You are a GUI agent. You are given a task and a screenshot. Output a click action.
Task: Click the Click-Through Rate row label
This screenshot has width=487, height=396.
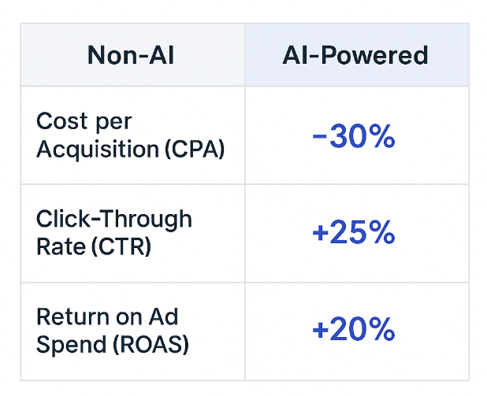pos(114,232)
